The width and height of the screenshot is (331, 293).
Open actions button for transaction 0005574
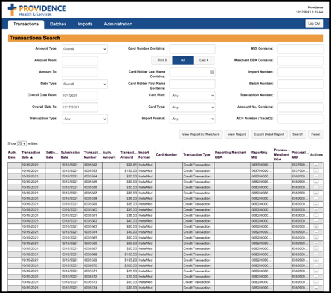tap(316, 288)
